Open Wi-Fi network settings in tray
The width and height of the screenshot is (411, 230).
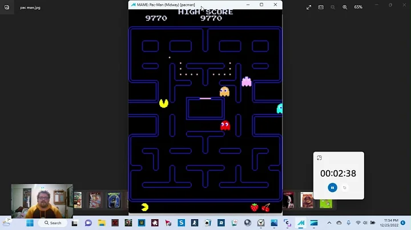coord(358,223)
